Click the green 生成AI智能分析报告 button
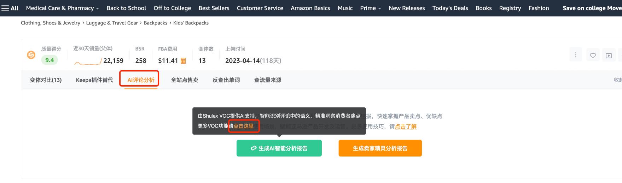The height and width of the screenshot is (183, 622). (x=279, y=148)
